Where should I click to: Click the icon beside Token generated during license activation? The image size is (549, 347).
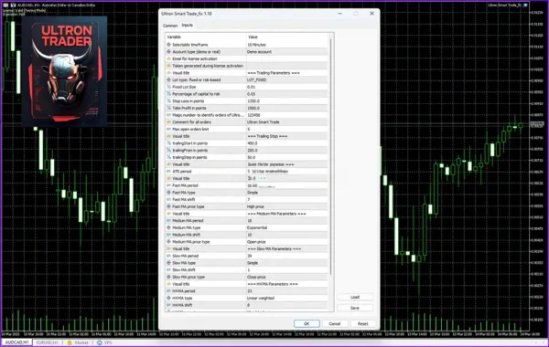point(168,66)
